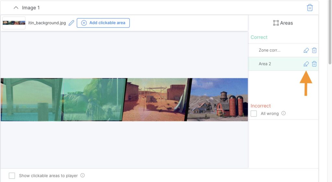Check the All wrong checkbox
Screen dimensions: 332x182
pyautogui.click(x=254, y=113)
